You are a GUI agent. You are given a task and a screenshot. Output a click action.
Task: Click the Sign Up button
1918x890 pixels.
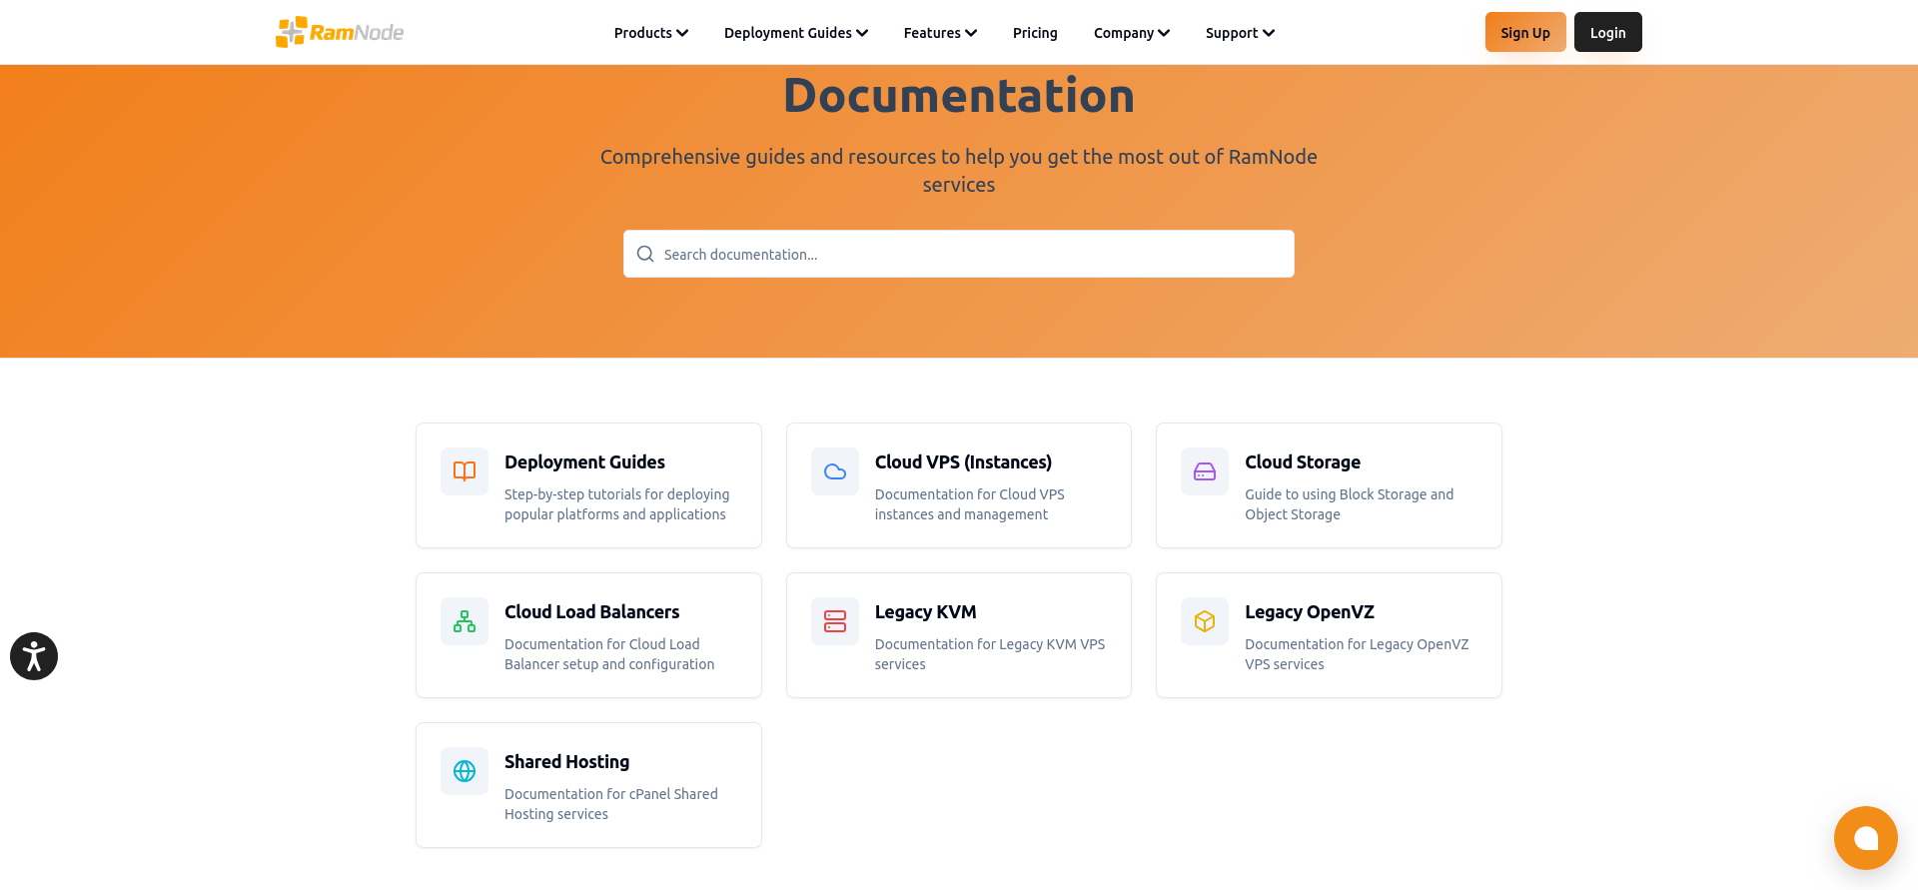[1525, 32]
